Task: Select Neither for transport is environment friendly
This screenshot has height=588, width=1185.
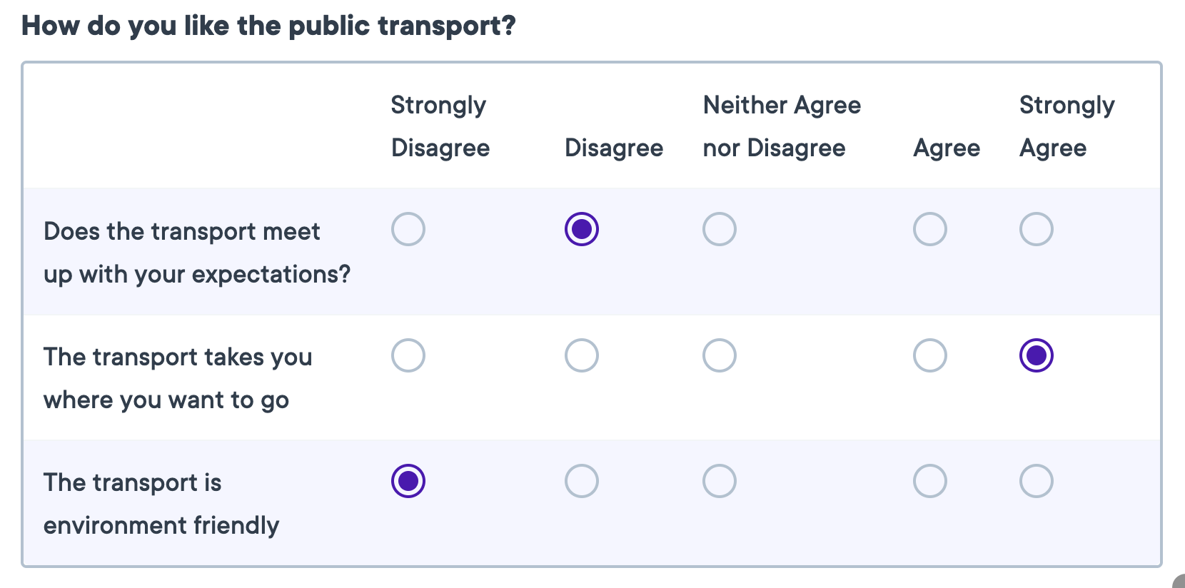Action: pyautogui.click(x=720, y=481)
